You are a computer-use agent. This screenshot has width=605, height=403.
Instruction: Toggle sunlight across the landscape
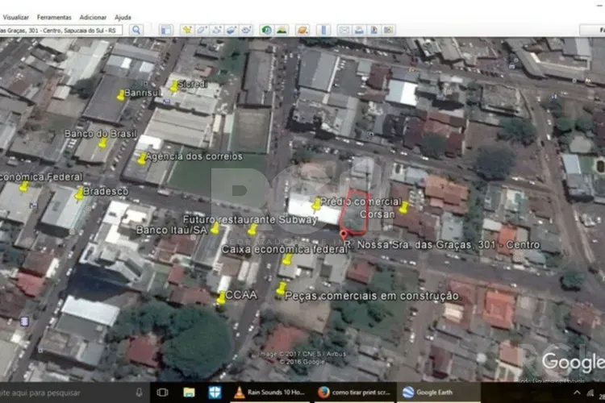282,30
